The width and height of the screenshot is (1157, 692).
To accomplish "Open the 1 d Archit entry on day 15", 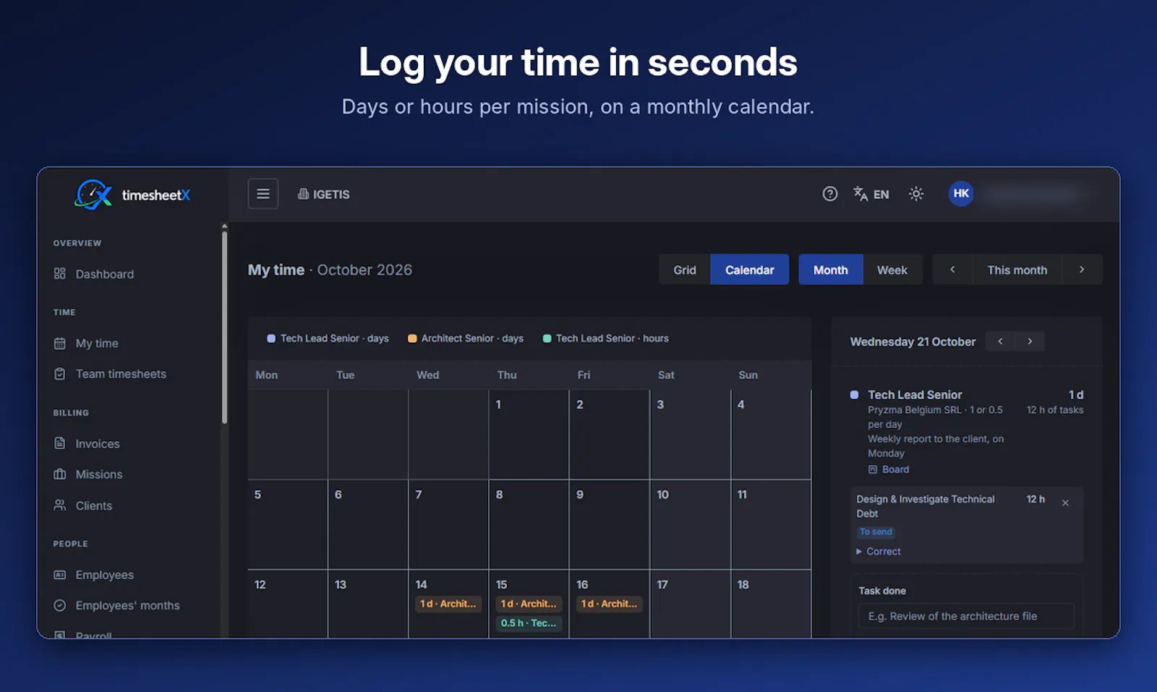I will tap(529, 604).
